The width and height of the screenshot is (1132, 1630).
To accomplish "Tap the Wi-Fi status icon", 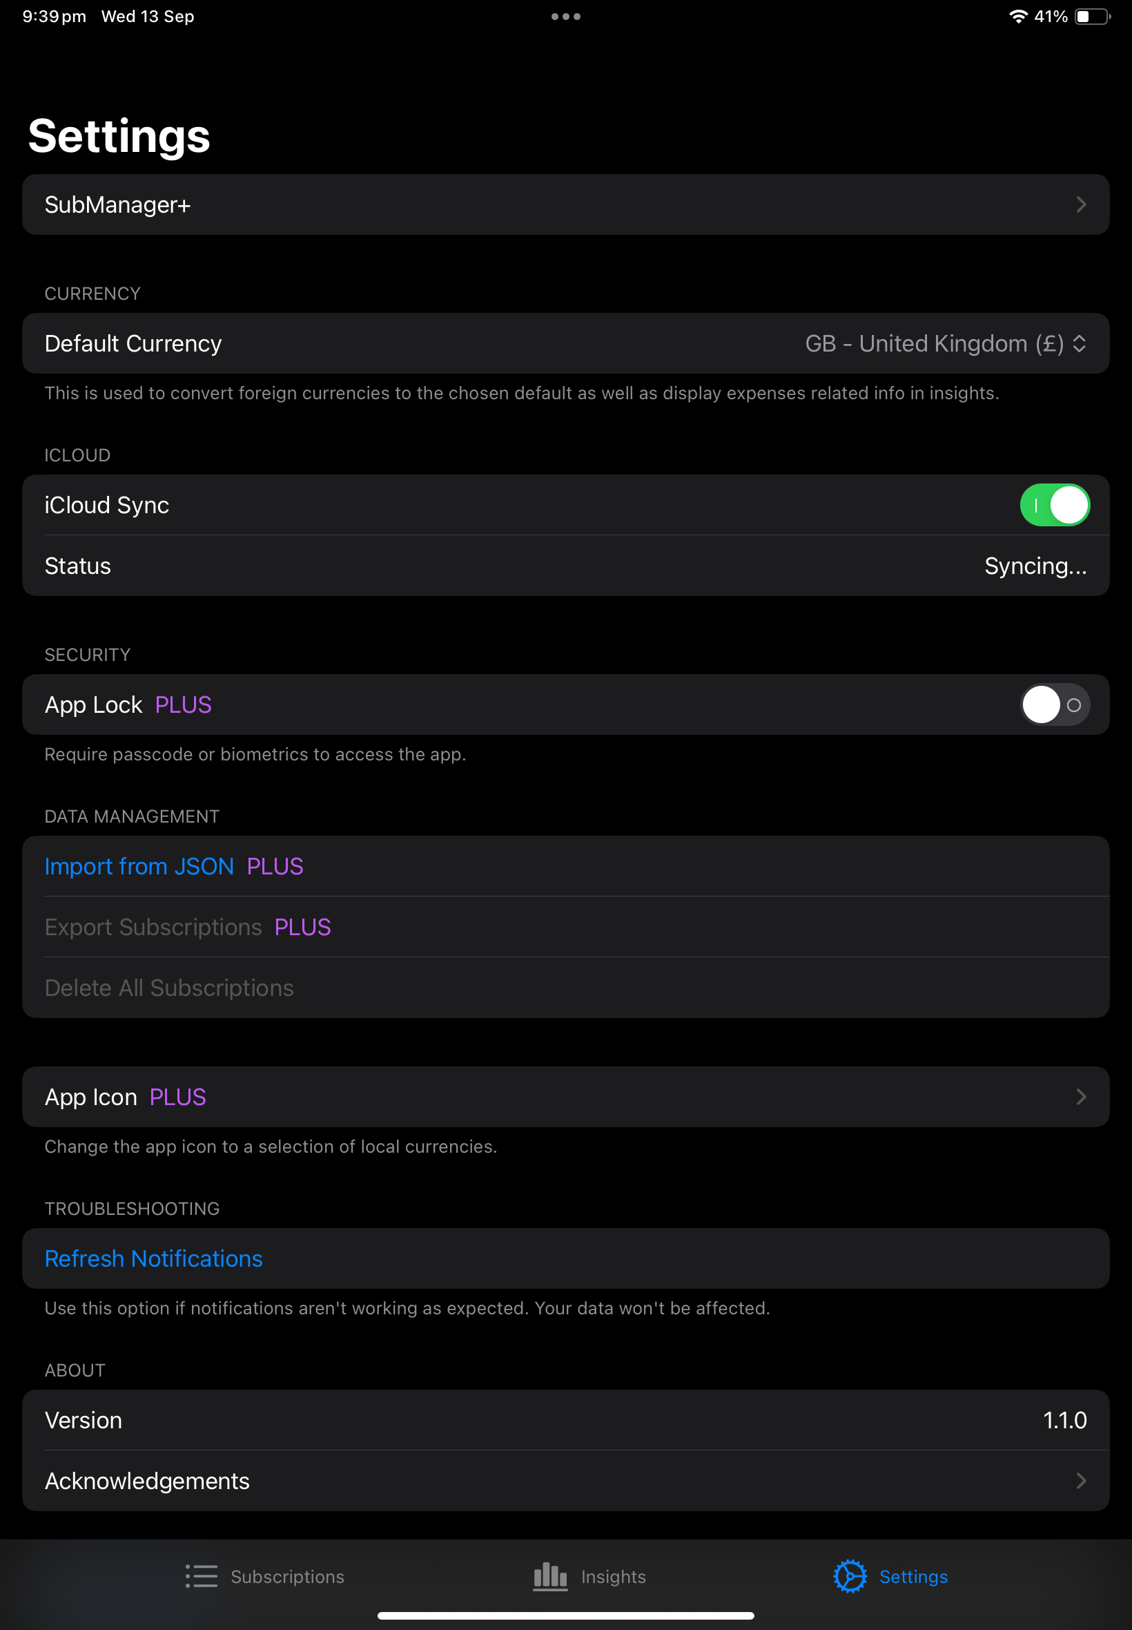I will click(1019, 15).
